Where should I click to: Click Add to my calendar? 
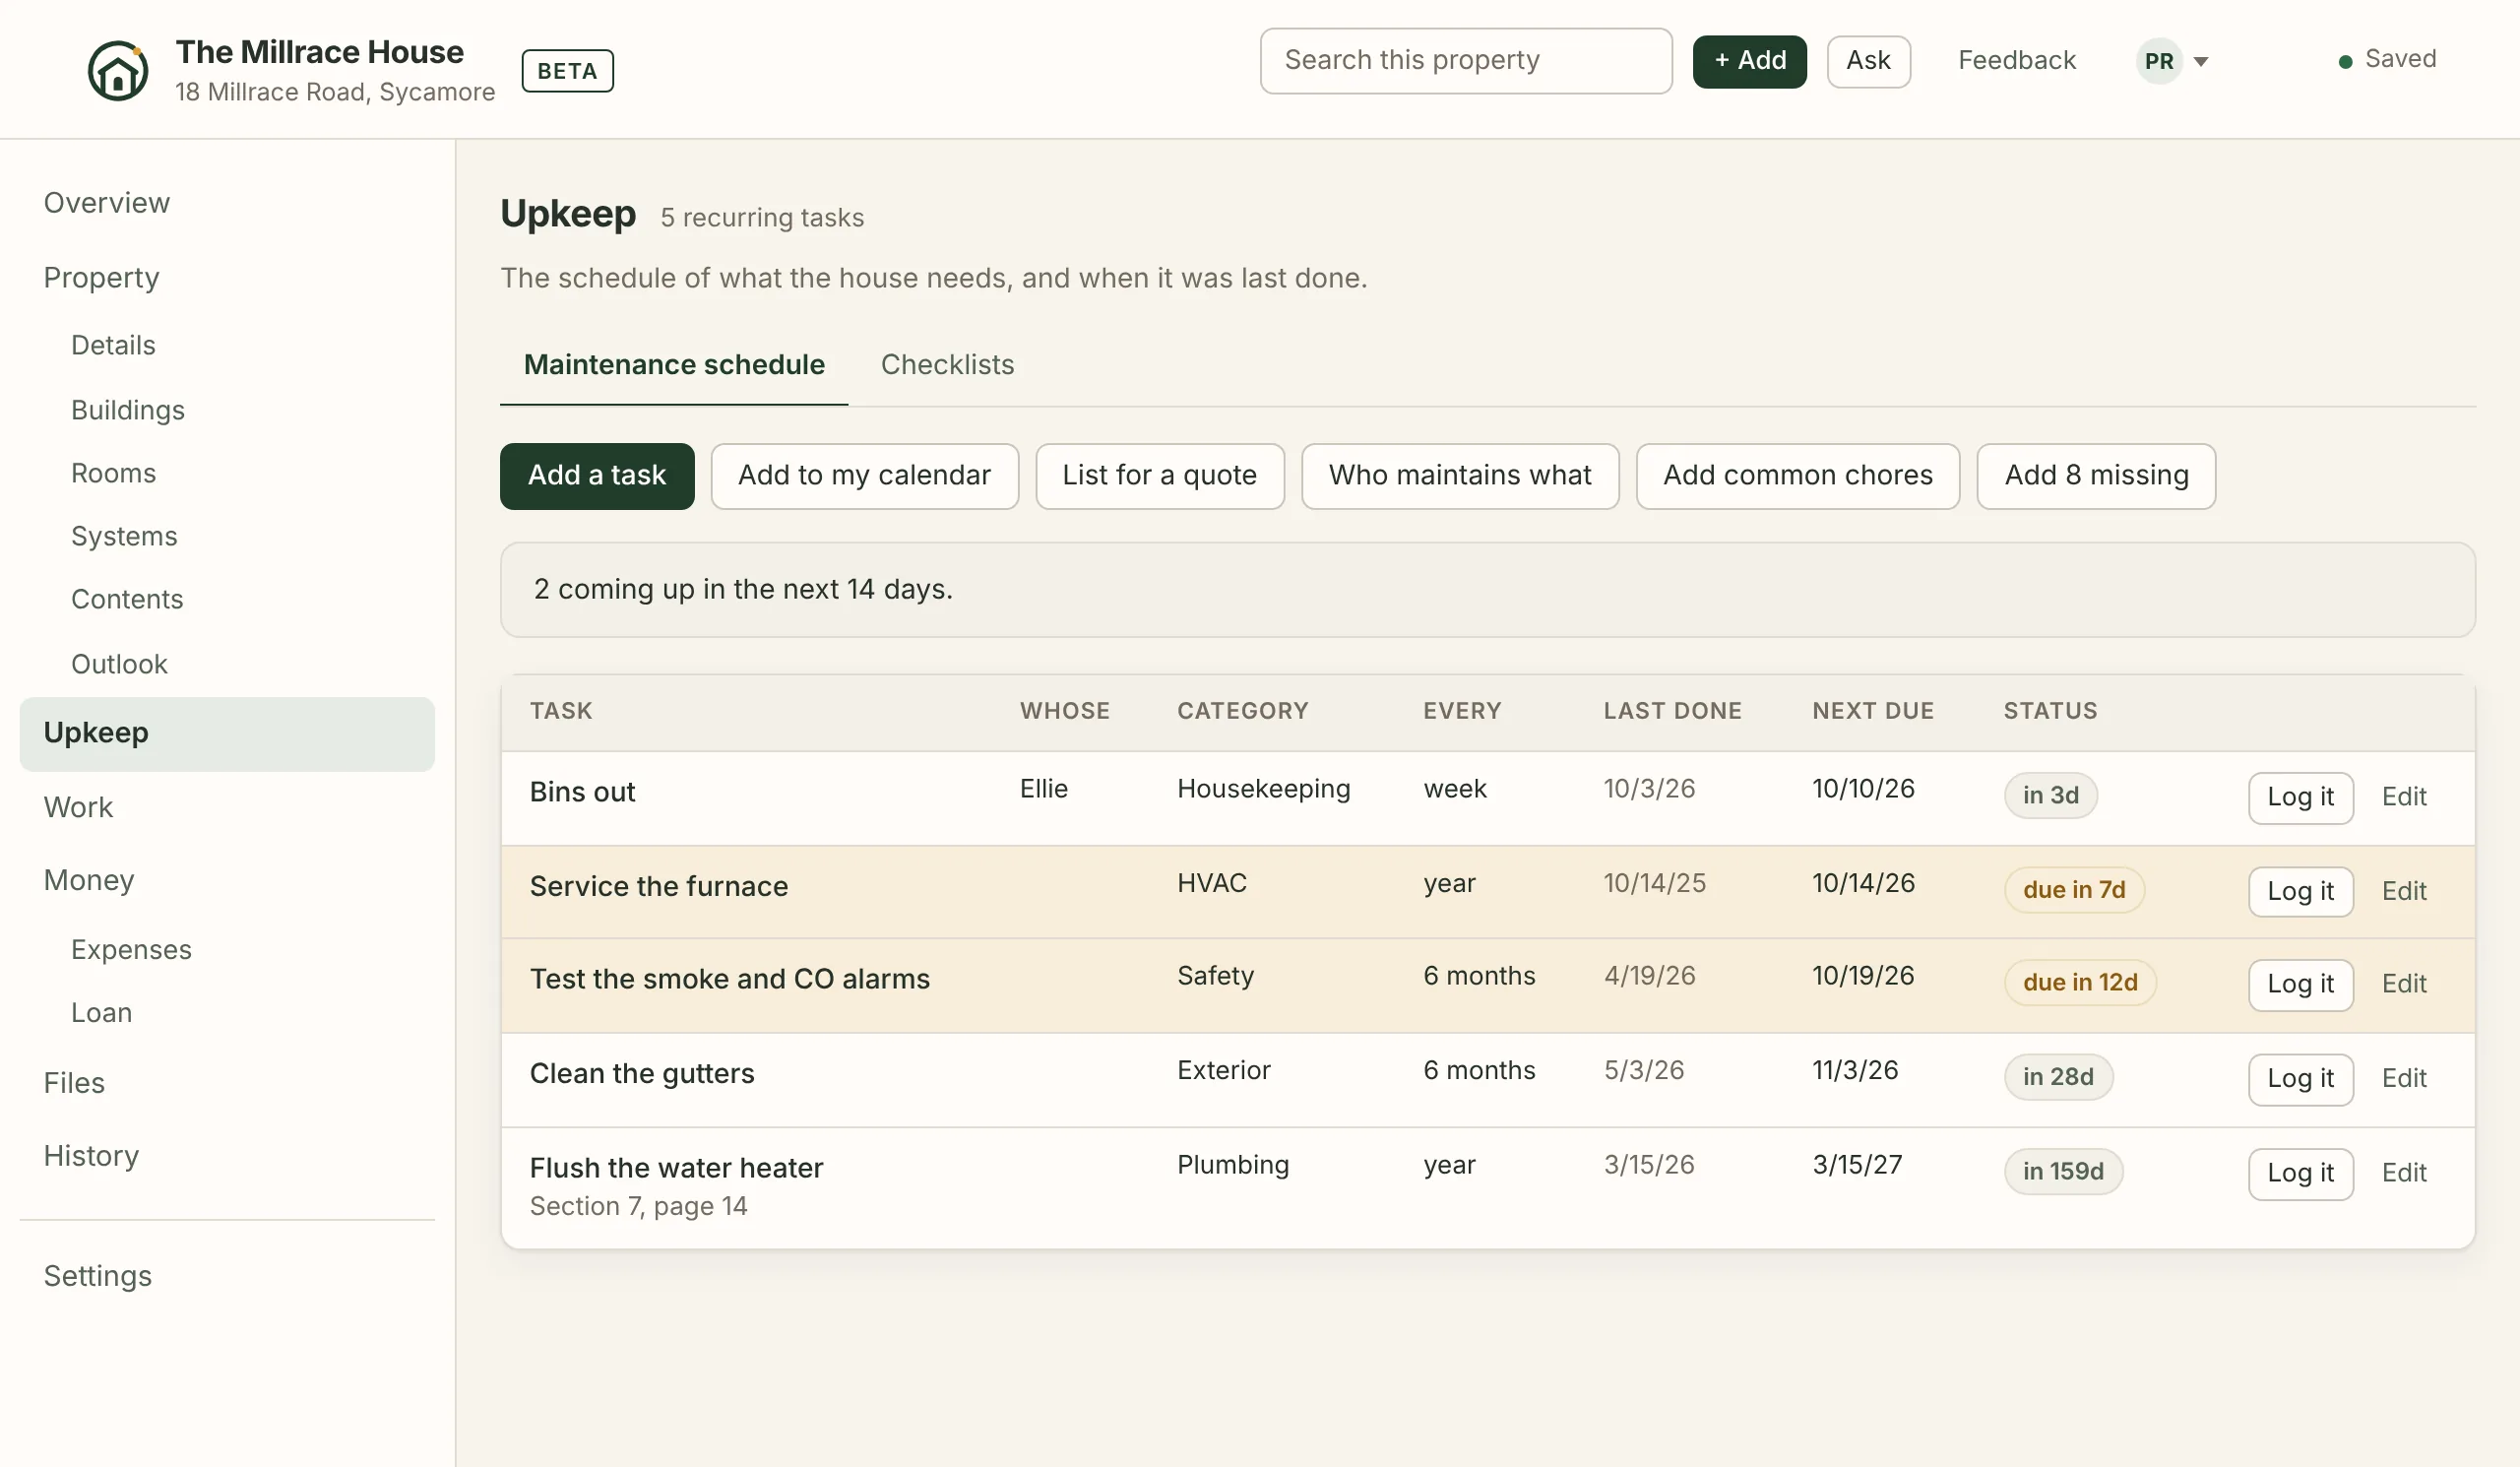pyautogui.click(x=864, y=476)
